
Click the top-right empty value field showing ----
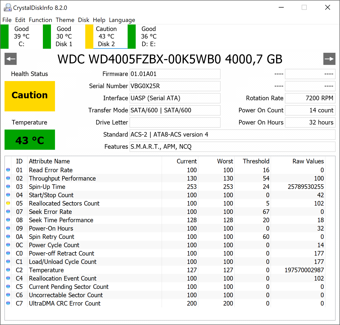tap(310, 74)
